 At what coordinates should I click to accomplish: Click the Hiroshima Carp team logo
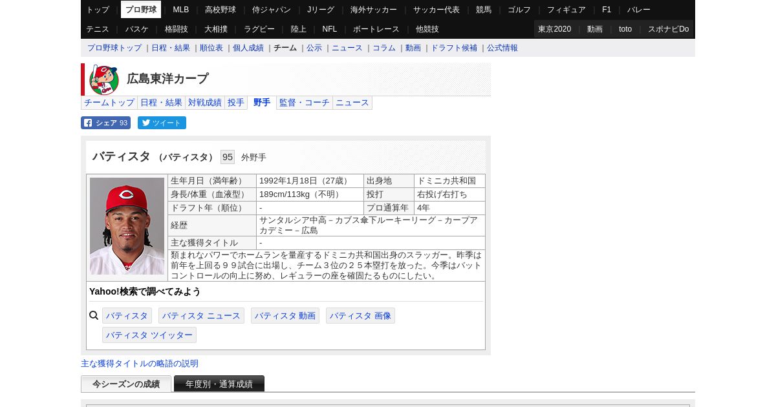click(103, 79)
